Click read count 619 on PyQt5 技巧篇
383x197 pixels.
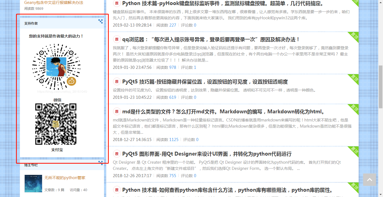pos(173,97)
